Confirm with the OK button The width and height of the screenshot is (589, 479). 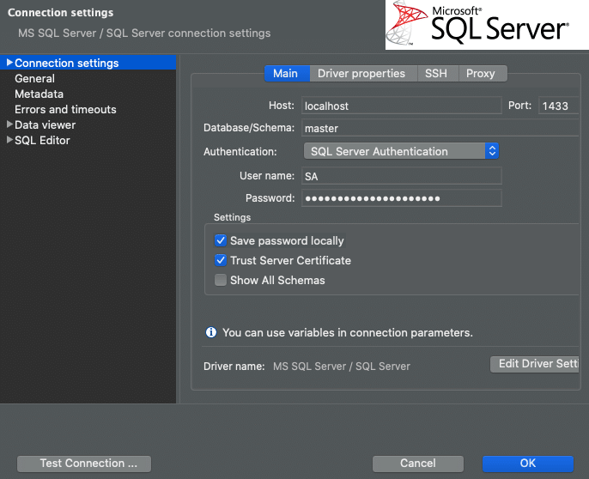click(x=528, y=464)
